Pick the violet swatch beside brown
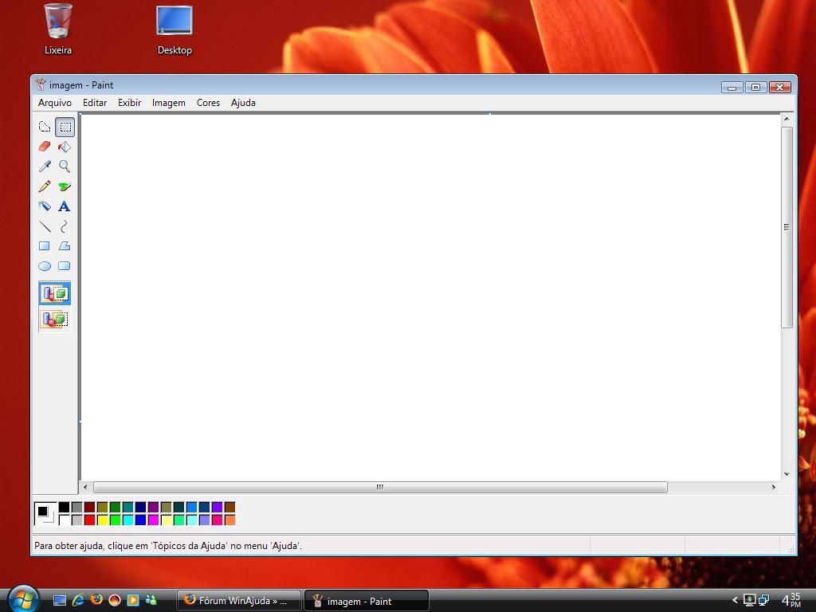This screenshot has height=612, width=816. coord(217,507)
